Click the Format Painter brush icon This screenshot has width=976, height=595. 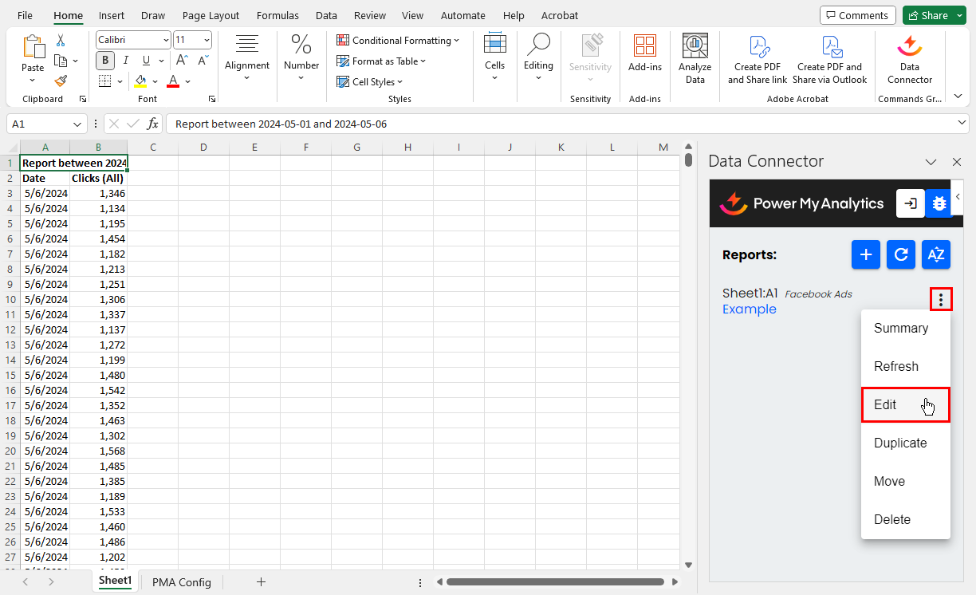61,81
